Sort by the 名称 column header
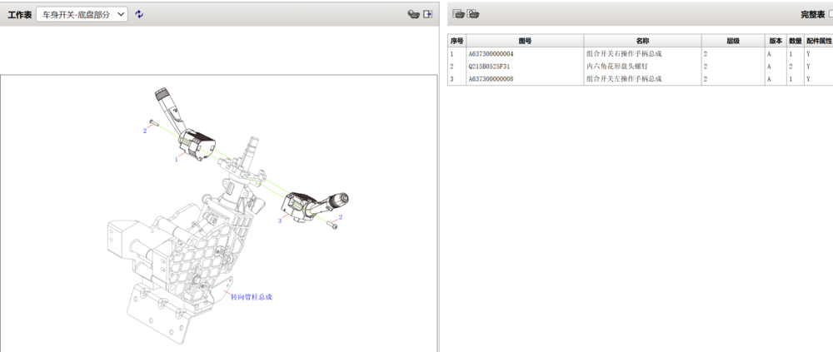Viewport: 833px width, 352px height. (642, 41)
